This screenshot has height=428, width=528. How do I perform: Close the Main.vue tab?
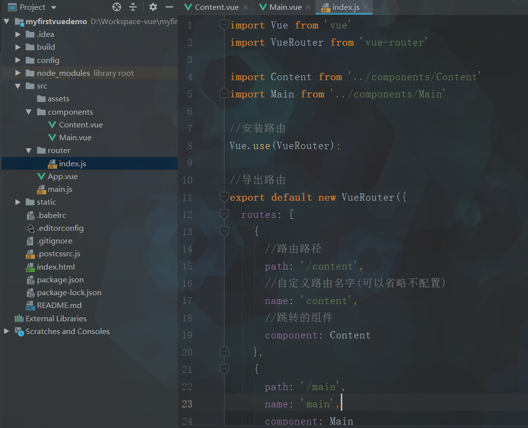pyautogui.click(x=308, y=7)
